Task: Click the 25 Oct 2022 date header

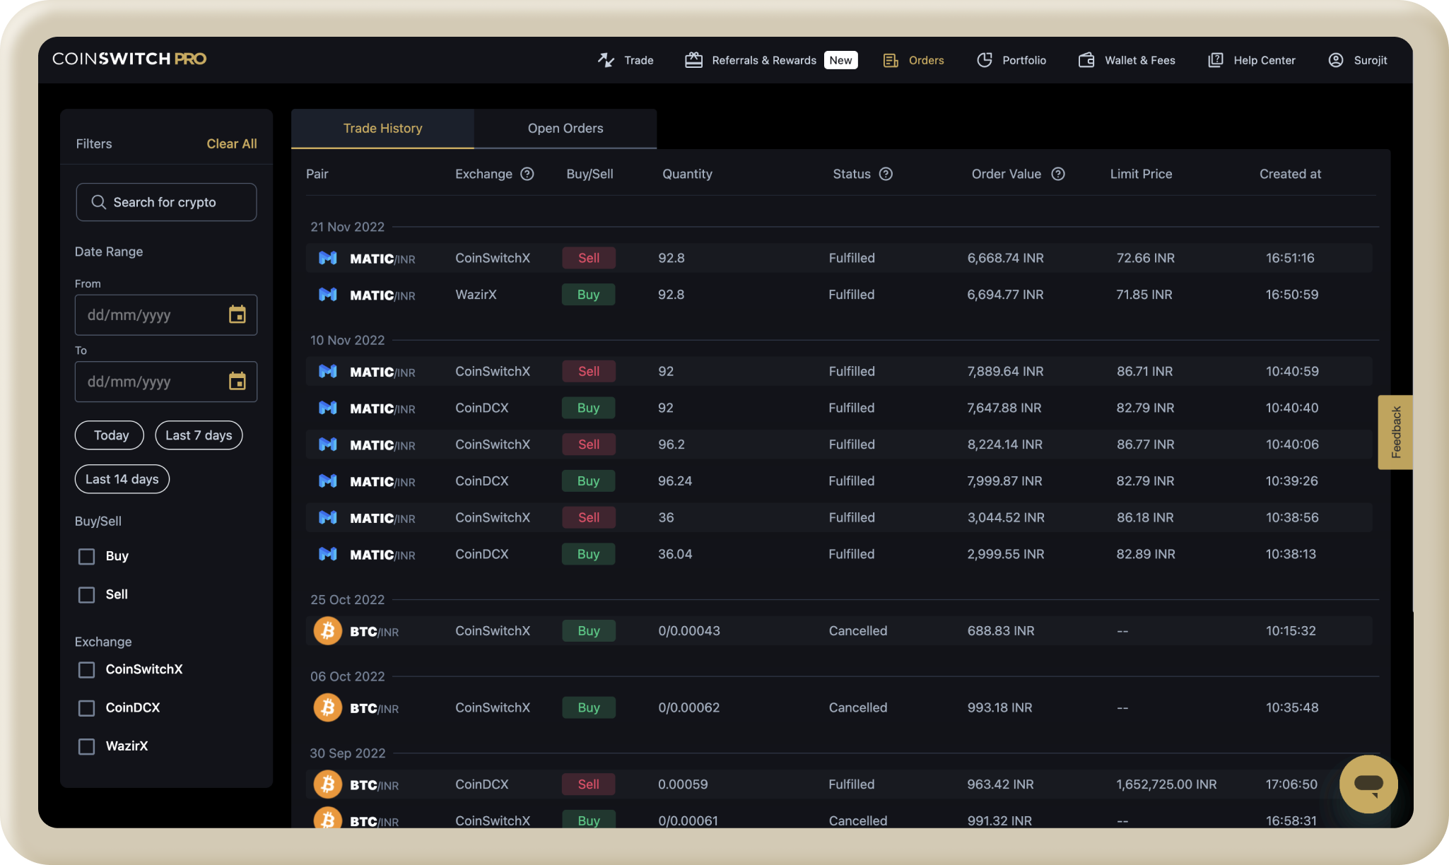Action: pyautogui.click(x=348, y=599)
